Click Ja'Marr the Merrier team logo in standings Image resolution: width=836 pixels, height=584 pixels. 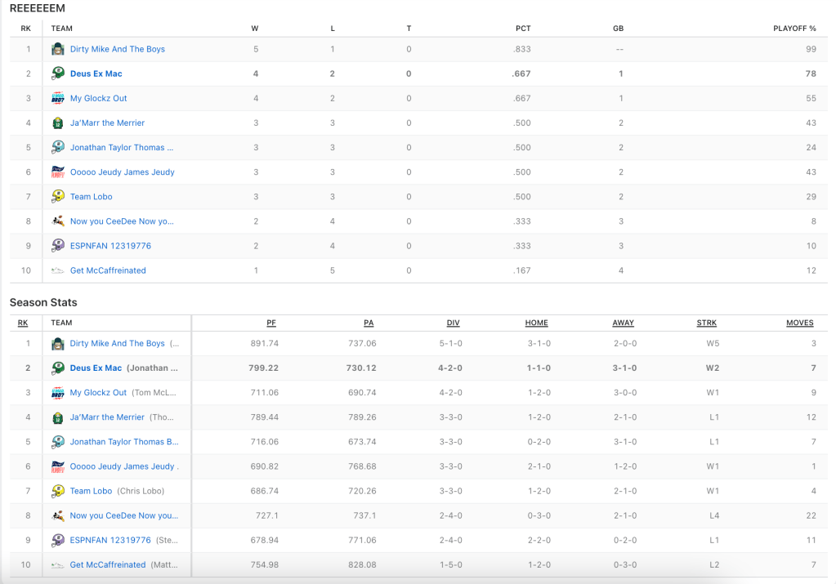58,123
